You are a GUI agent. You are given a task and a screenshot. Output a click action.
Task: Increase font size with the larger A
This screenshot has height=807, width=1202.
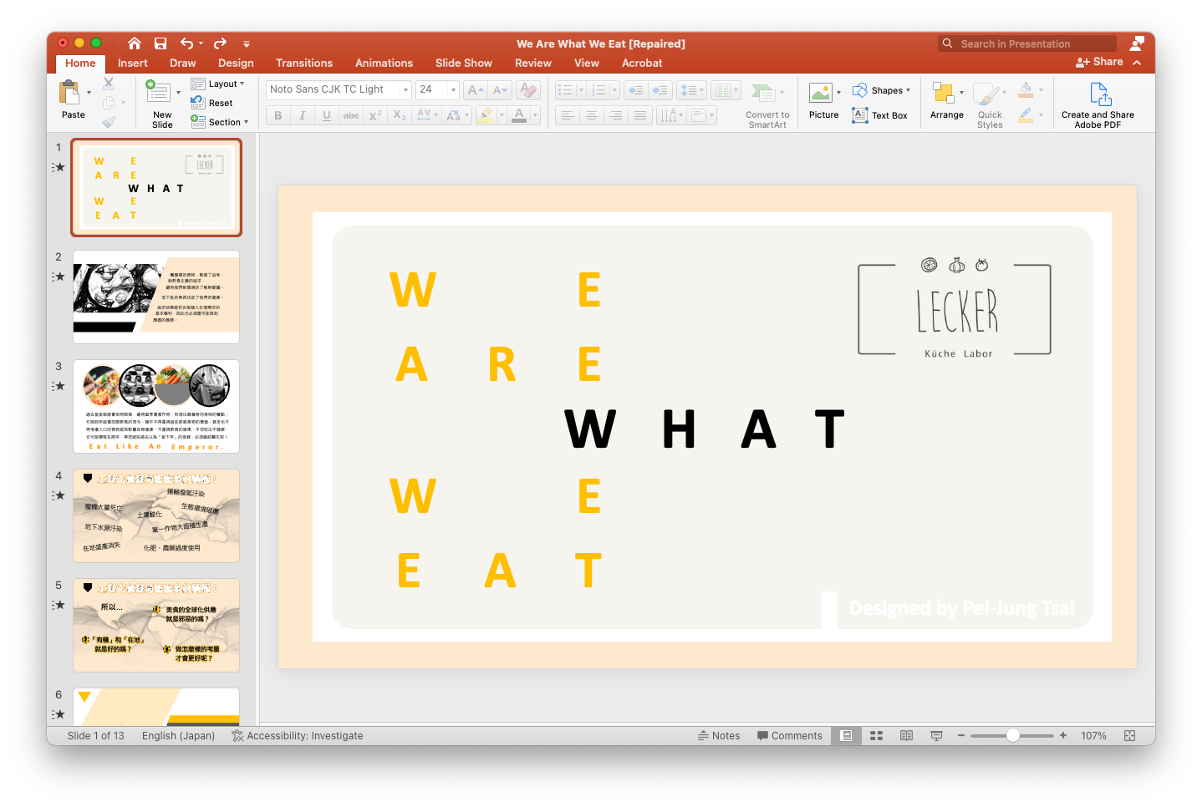click(475, 90)
